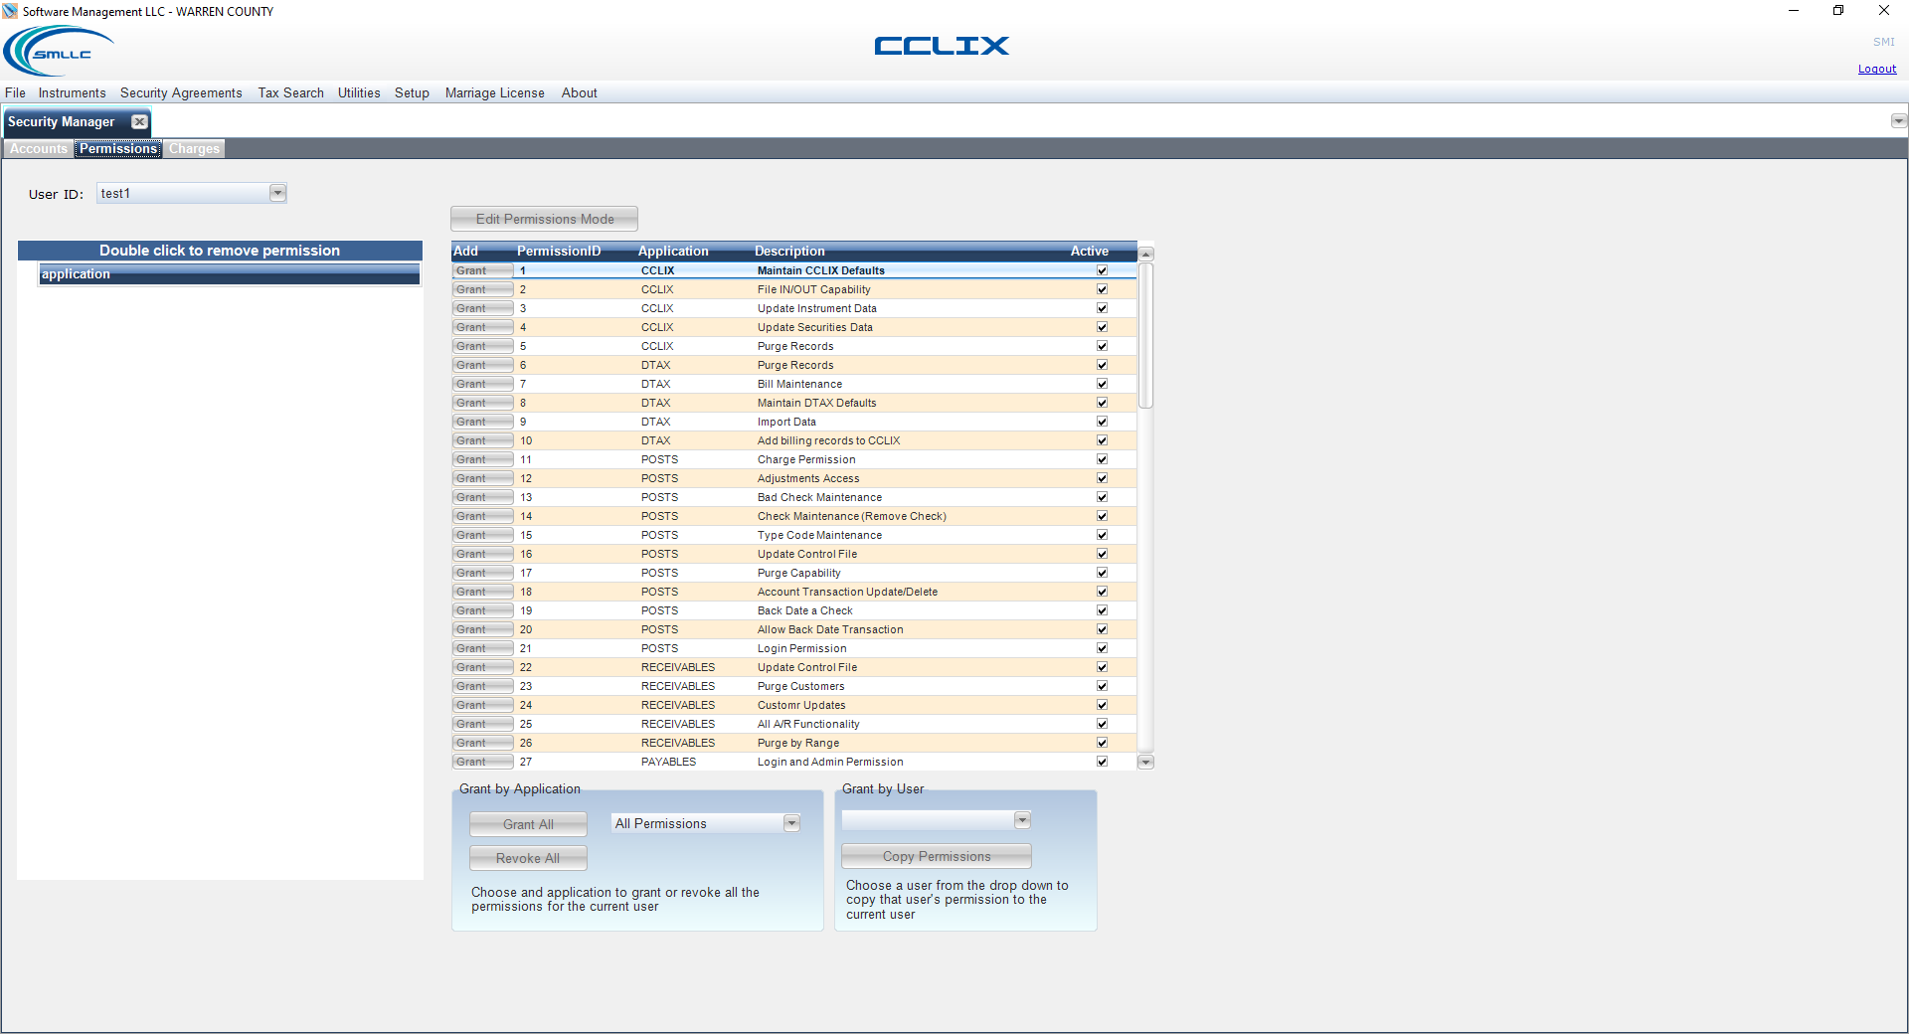
Task: Select the Import Data description cell
Action: pyautogui.click(x=786, y=422)
